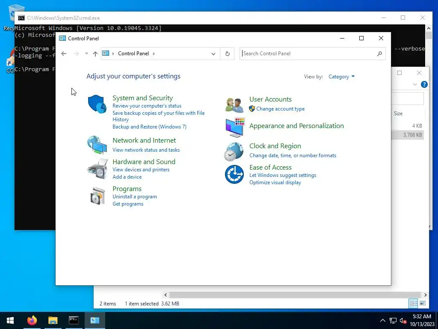Viewport: 438px width, 329px height.
Task: Open Hardware and Sound category
Action: 144,162
